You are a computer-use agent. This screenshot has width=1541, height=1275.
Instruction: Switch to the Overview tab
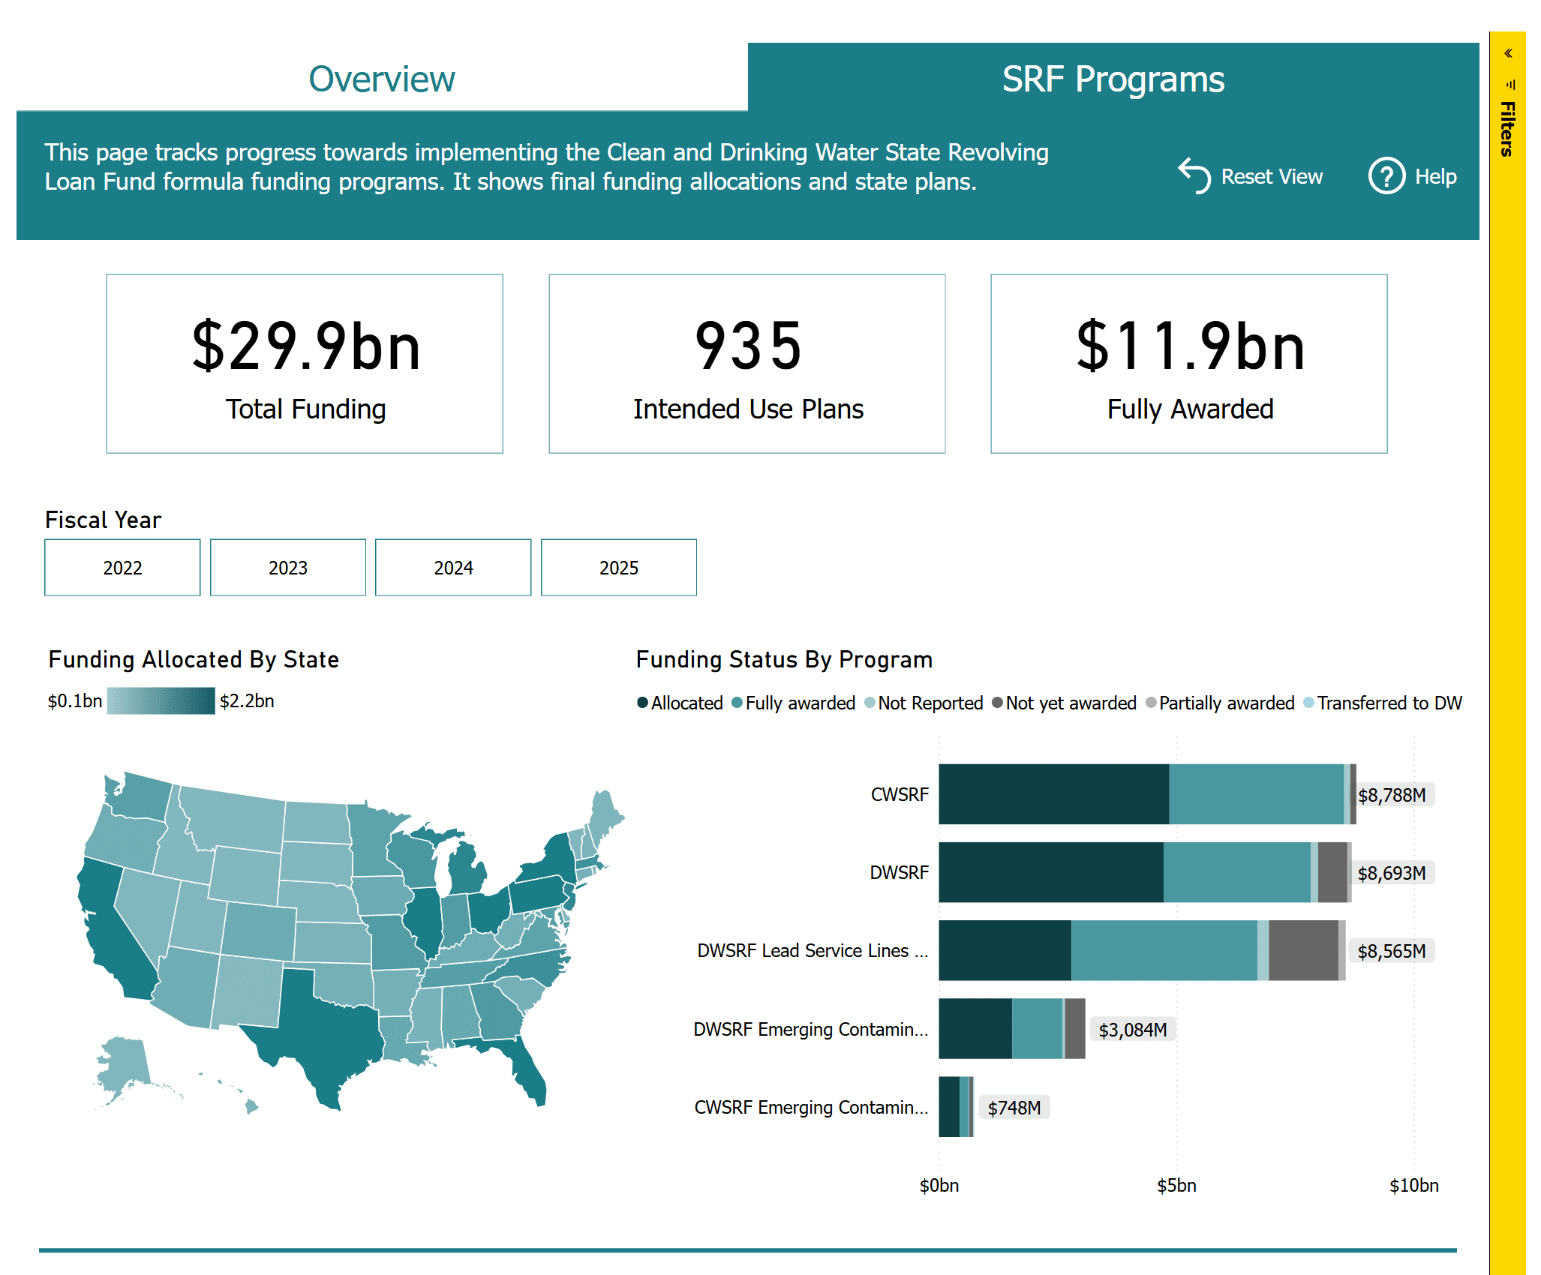click(381, 79)
